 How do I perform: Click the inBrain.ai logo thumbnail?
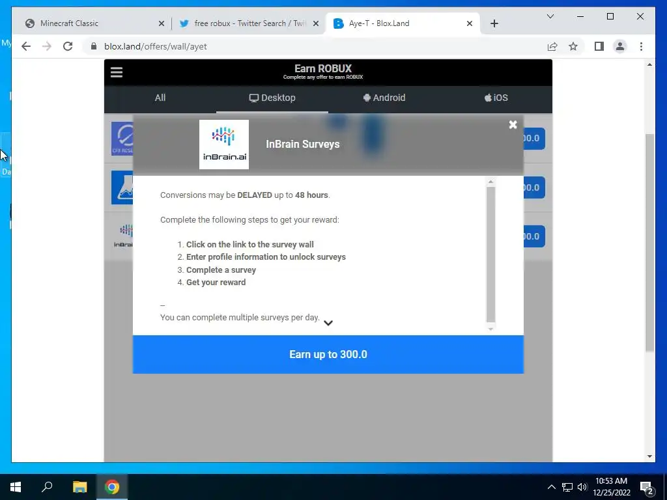(x=224, y=145)
